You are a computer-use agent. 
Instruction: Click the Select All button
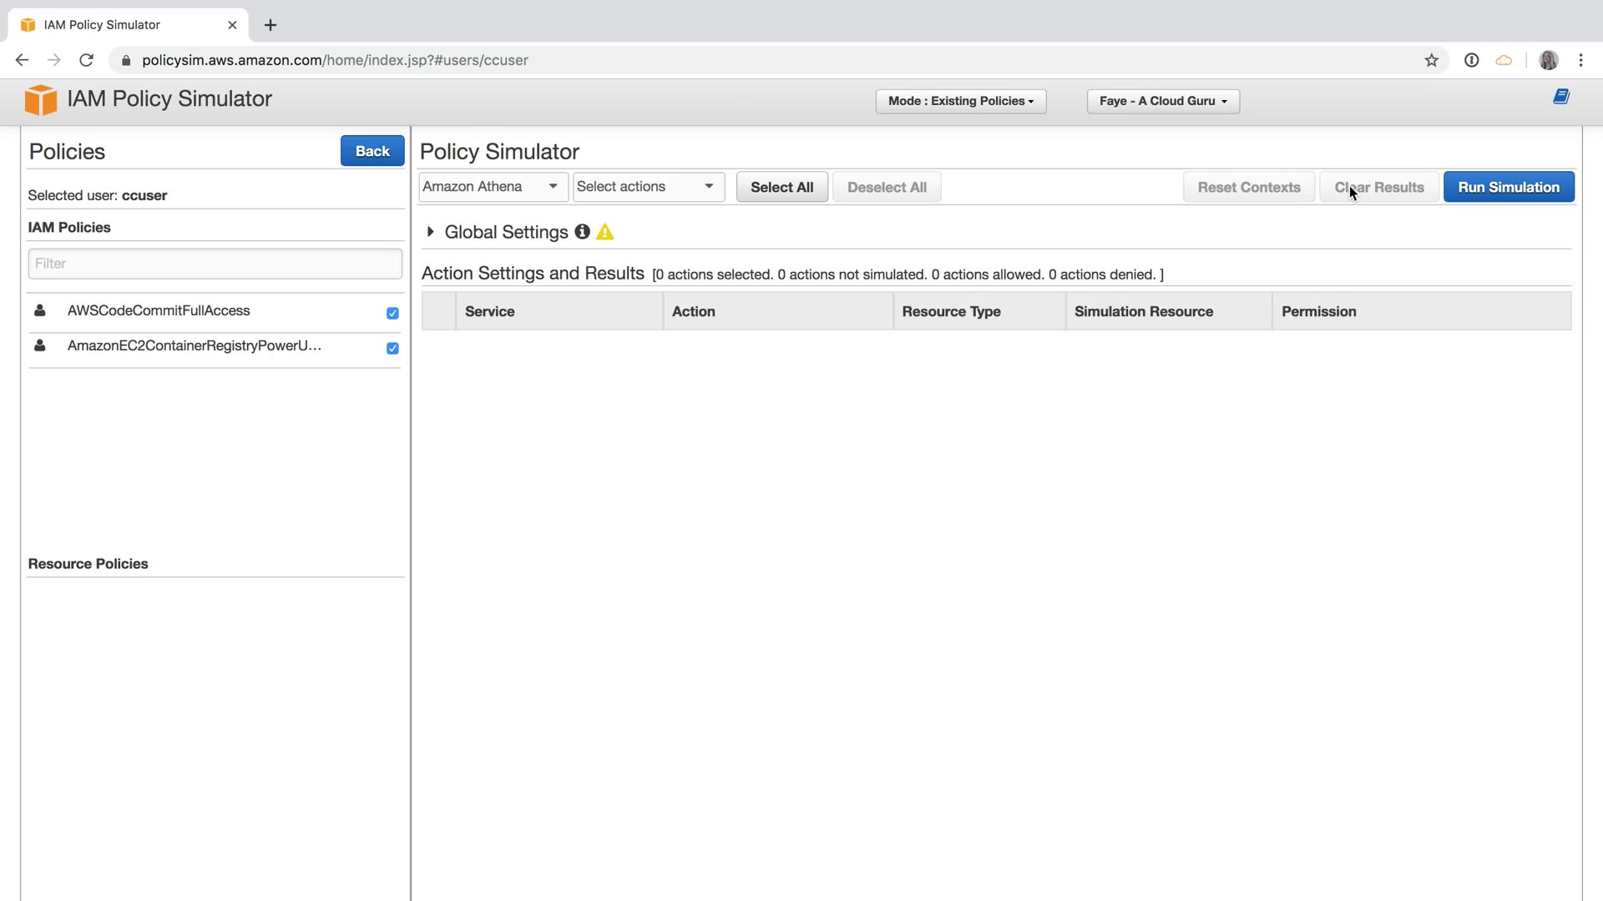click(781, 188)
